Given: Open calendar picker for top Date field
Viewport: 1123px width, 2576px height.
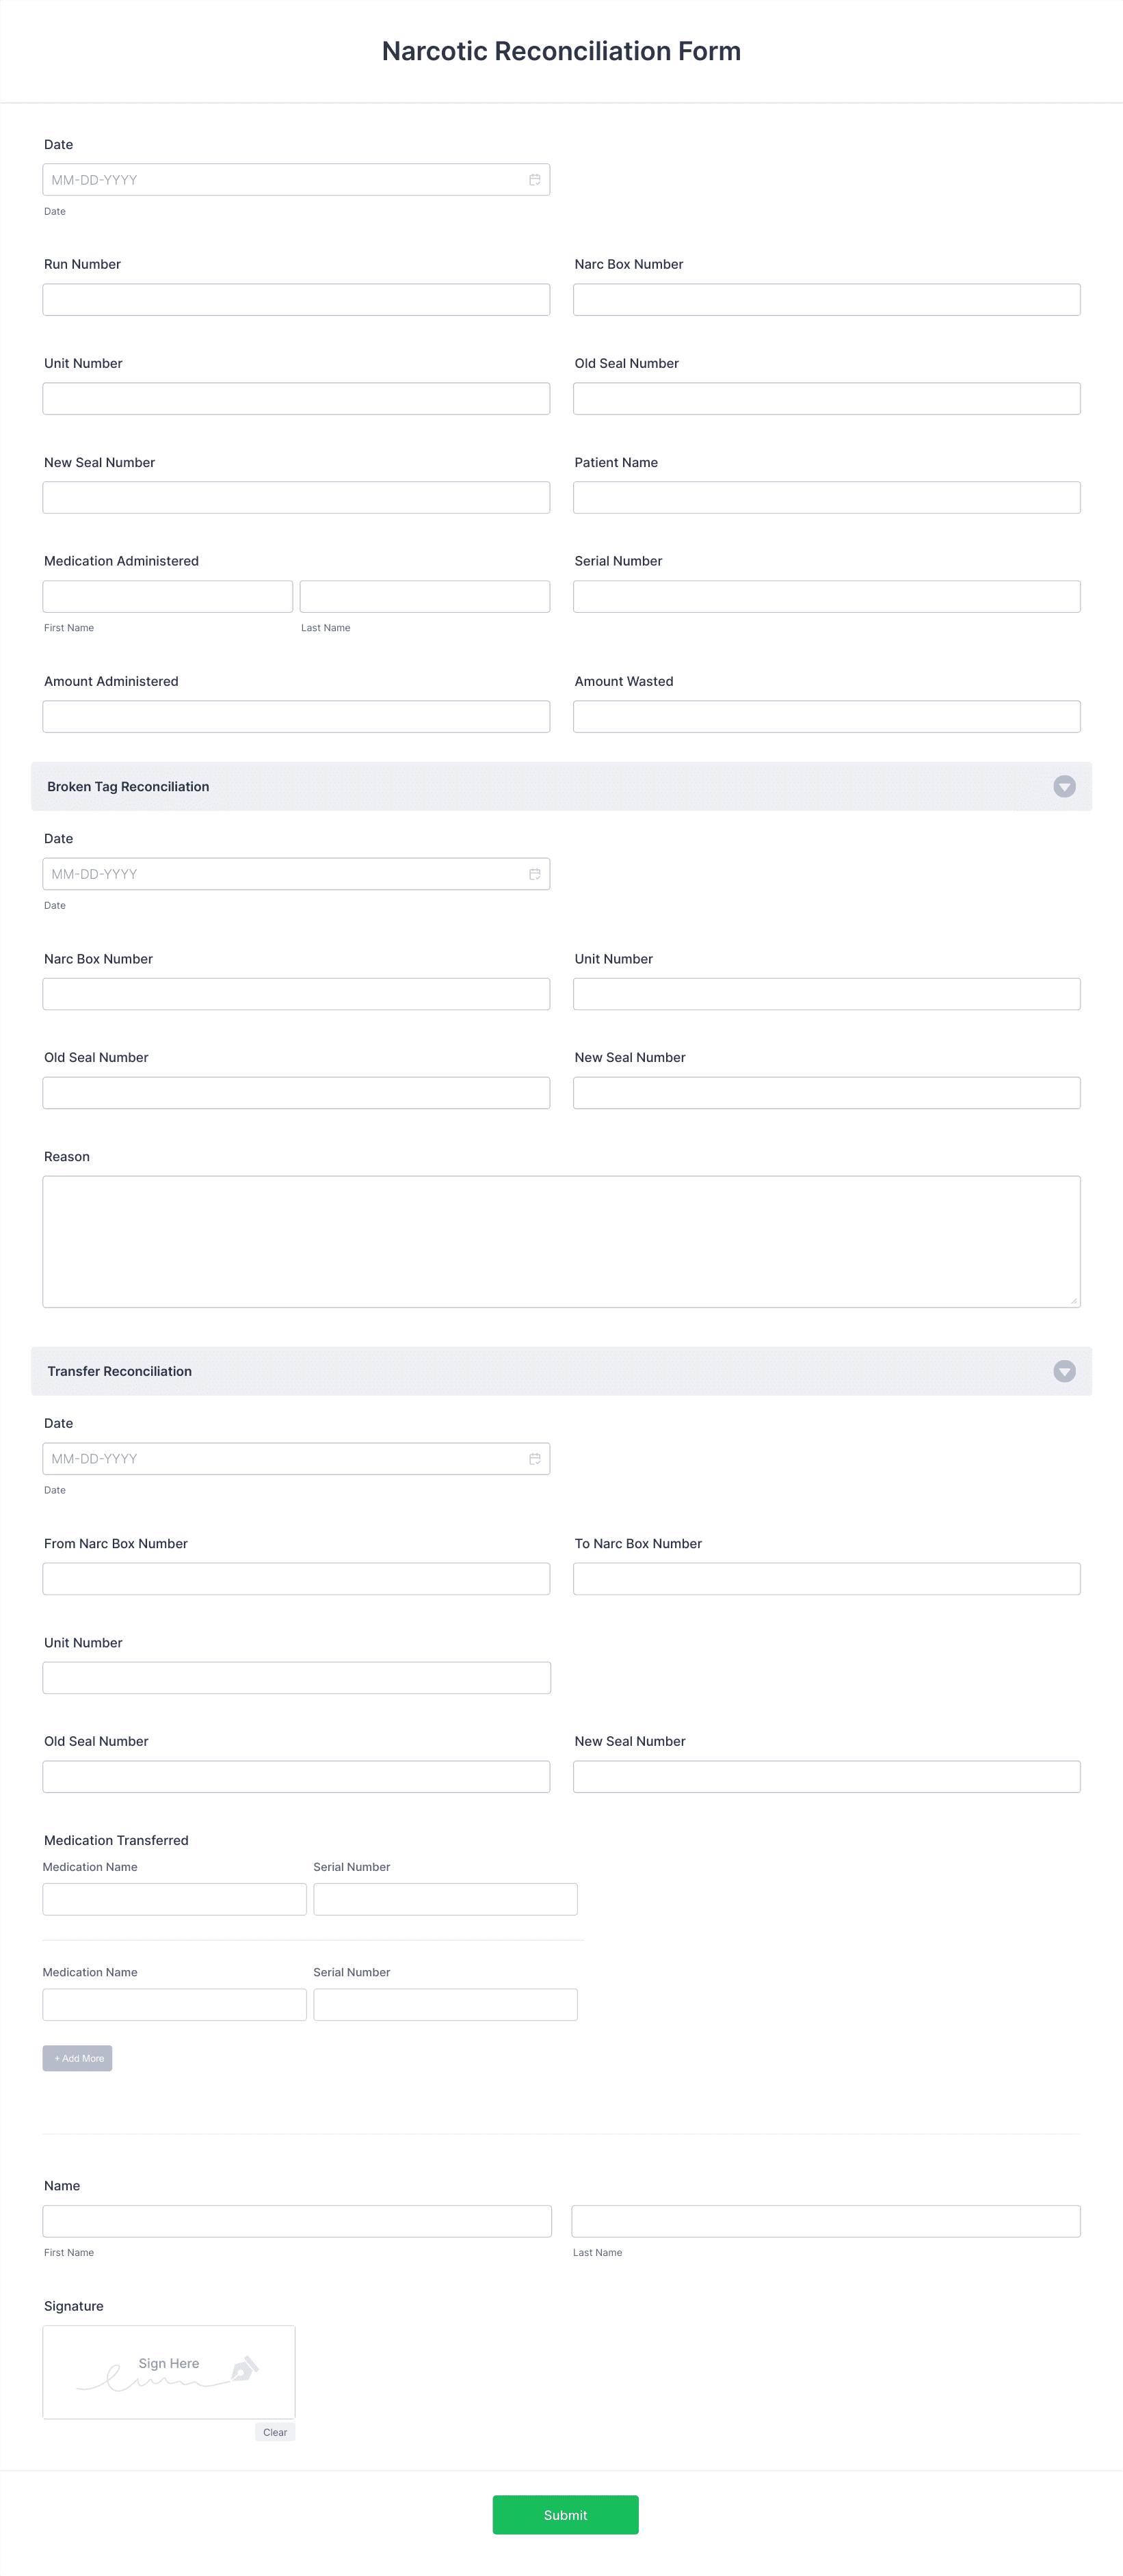Looking at the screenshot, I should click(535, 180).
